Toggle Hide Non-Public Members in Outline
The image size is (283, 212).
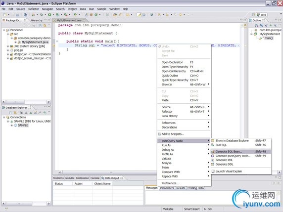click(x=271, y=25)
